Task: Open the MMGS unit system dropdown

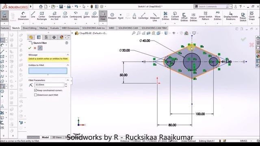Action: pos(251,141)
